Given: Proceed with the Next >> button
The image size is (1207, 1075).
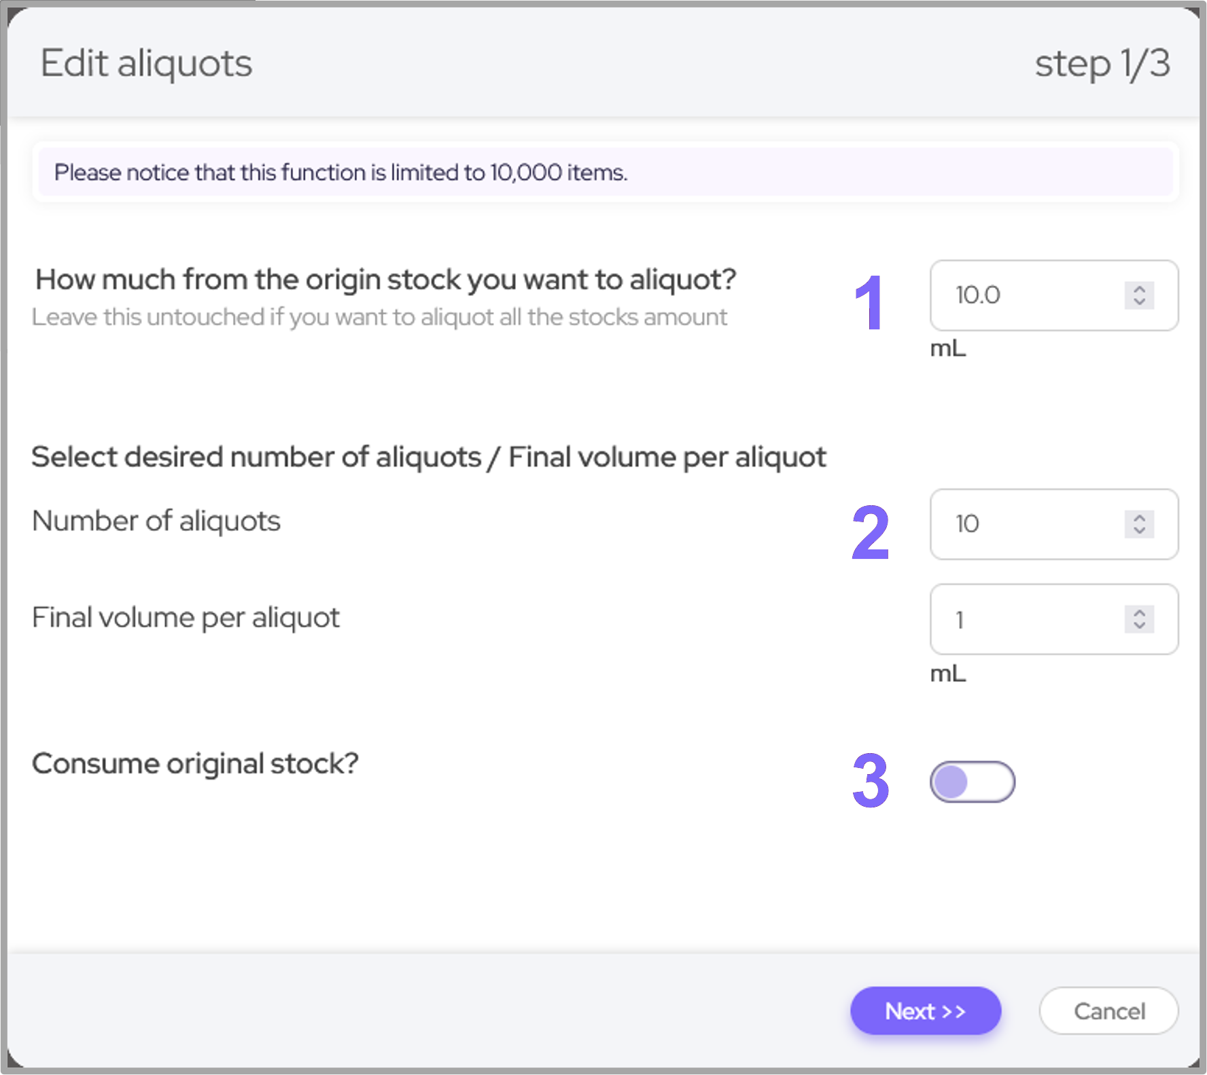Looking at the screenshot, I should tap(925, 1010).
